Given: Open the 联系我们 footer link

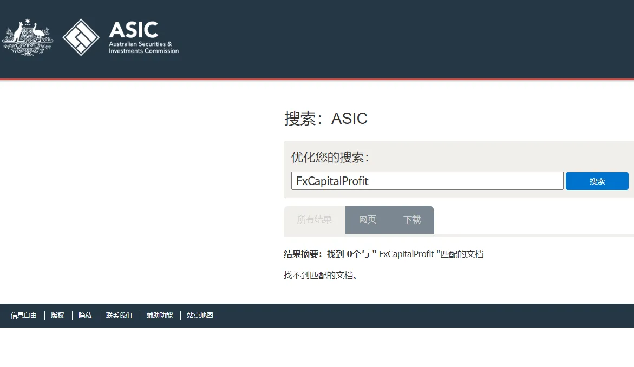Looking at the screenshot, I should tap(119, 315).
